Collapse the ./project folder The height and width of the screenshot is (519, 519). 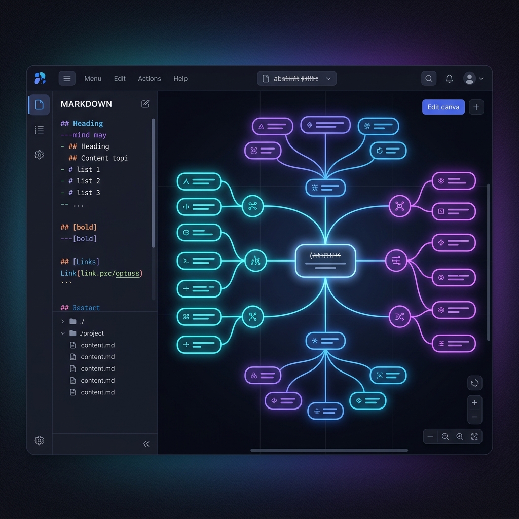[62, 333]
